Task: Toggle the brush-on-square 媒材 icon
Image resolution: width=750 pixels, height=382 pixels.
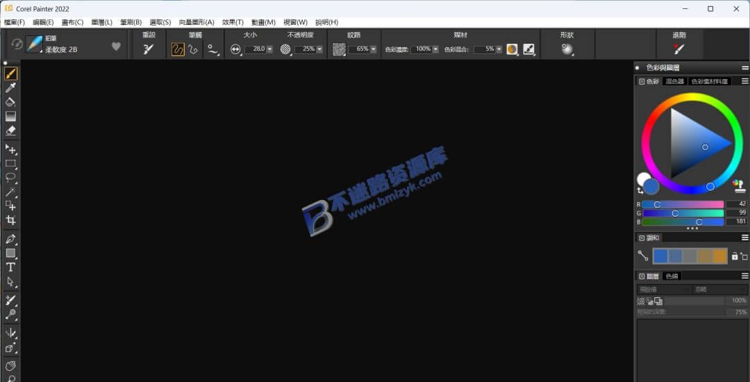Action: pos(528,49)
